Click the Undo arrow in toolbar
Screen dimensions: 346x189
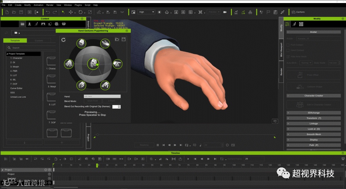pos(48,12)
